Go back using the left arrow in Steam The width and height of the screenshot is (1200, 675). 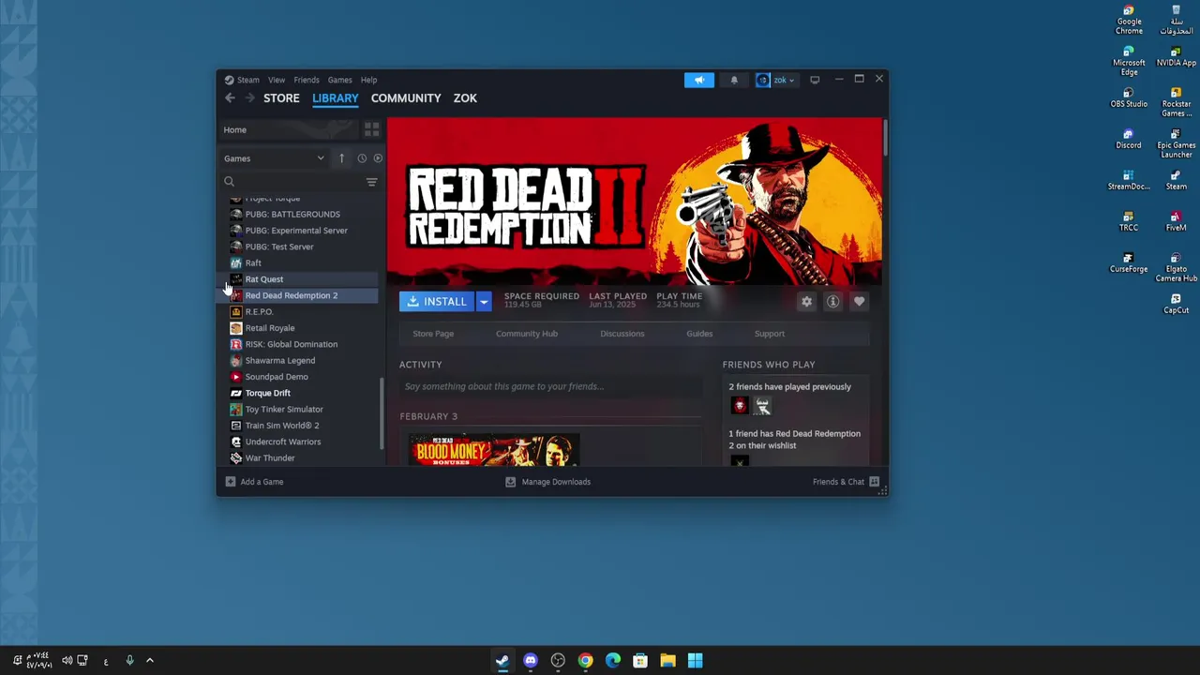coord(230,97)
